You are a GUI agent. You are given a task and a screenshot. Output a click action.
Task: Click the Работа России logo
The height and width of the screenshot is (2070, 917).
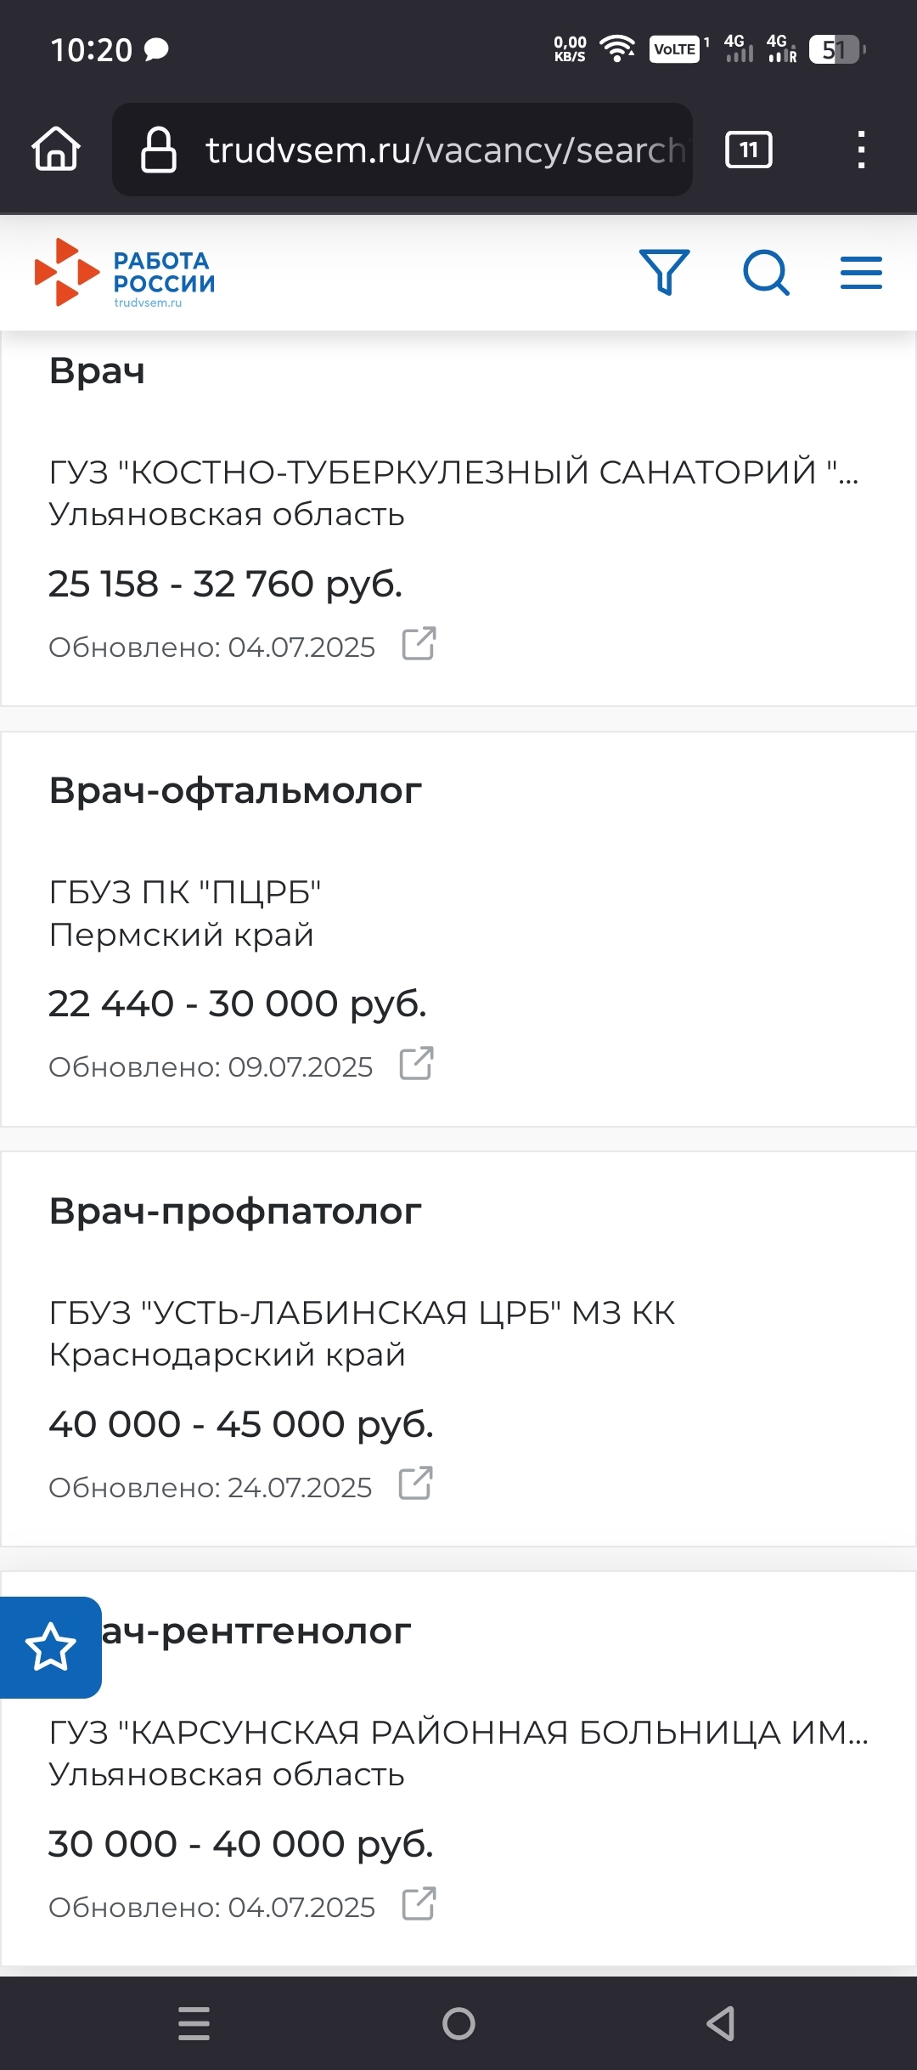coord(125,273)
